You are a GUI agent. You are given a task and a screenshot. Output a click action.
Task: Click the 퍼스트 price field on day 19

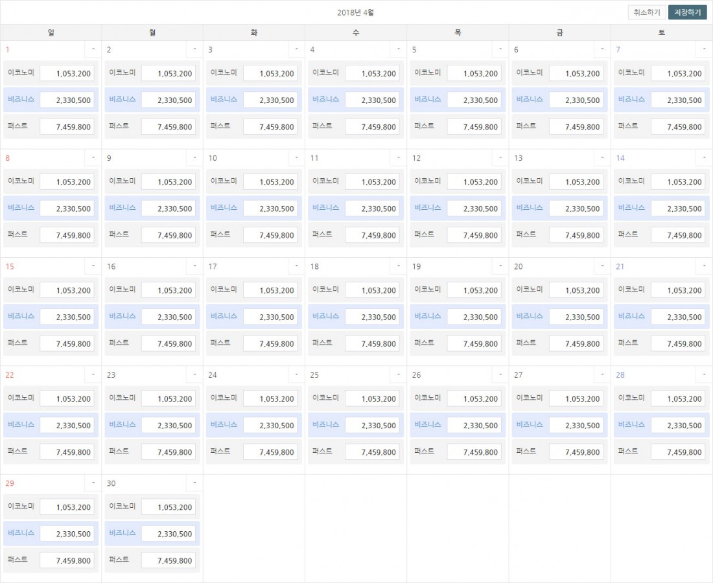click(474, 343)
